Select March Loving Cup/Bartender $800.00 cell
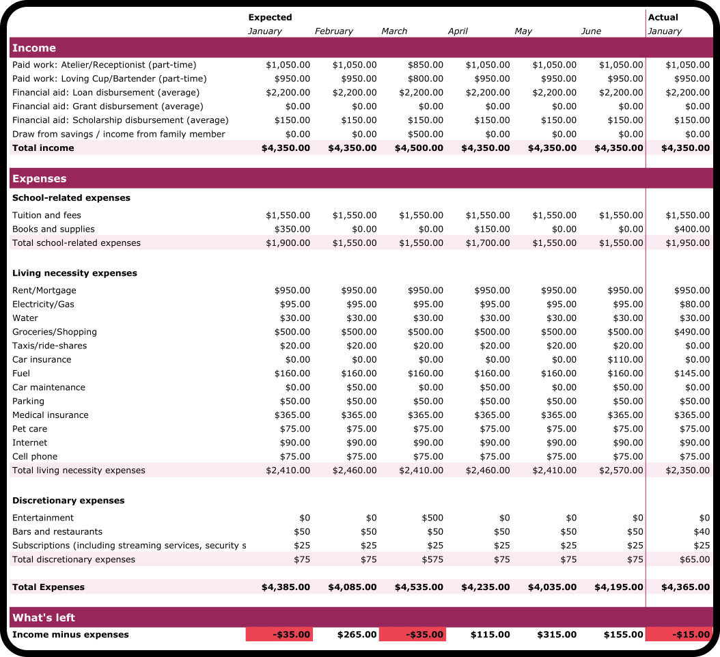This screenshot has width=720, height=657. tap(425, 79)
